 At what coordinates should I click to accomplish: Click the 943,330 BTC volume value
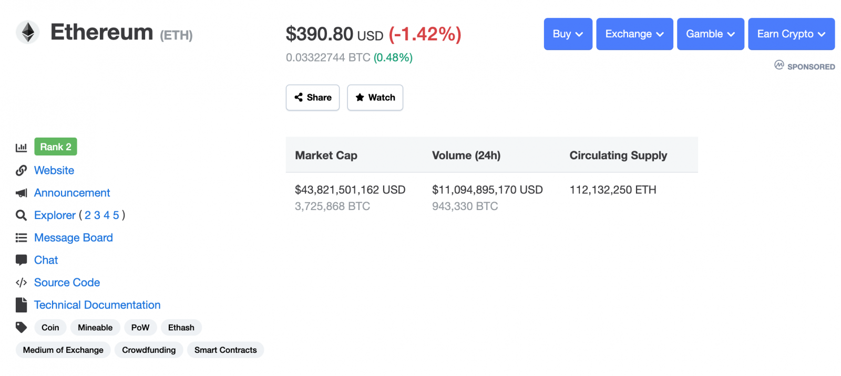[x=465, y=206]
